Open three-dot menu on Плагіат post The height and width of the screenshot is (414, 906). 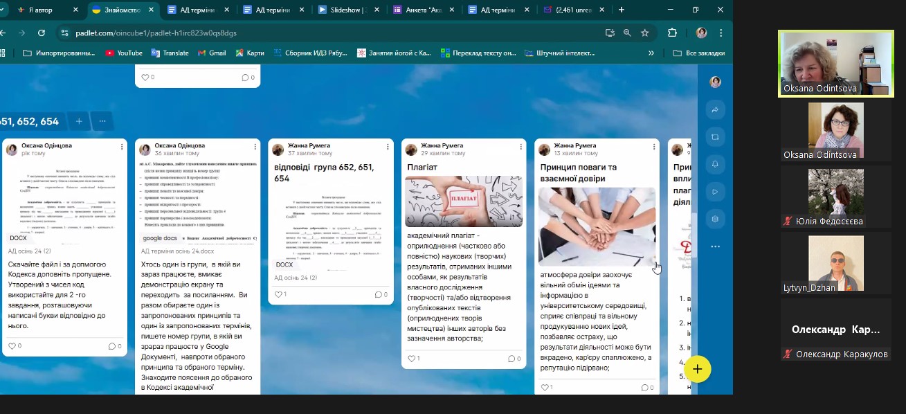521,147
